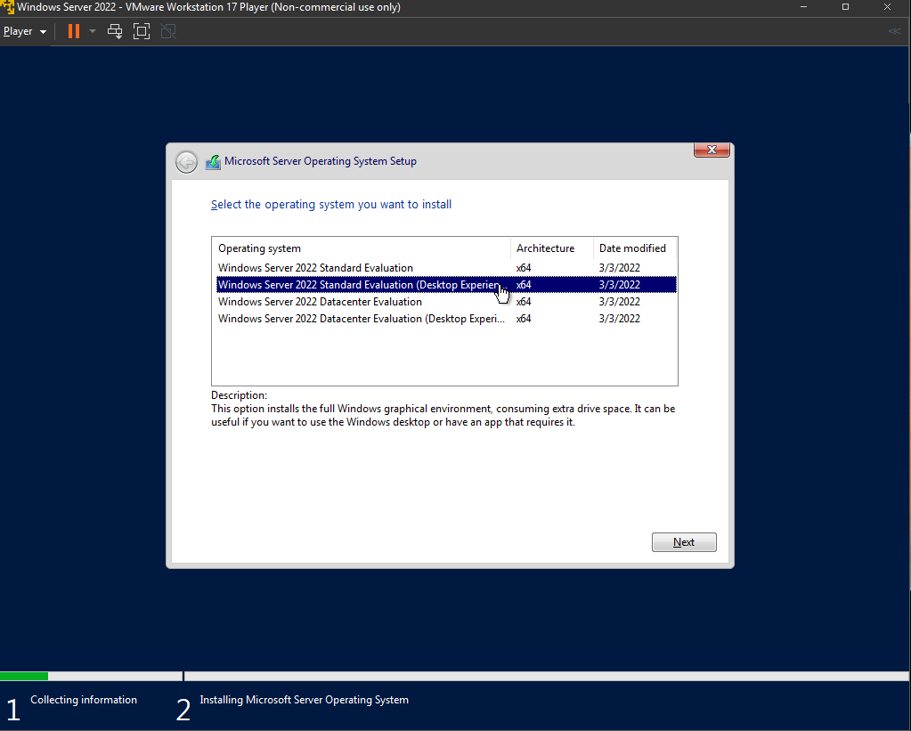Viewport: 911px width, 731px height.
Task: Click x64 in Datacenter Evaluation row
Action: click(x=524, y=302)
